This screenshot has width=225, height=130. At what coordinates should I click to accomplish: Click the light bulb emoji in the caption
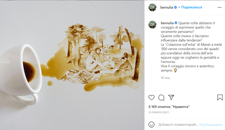[x=175, y=71]
